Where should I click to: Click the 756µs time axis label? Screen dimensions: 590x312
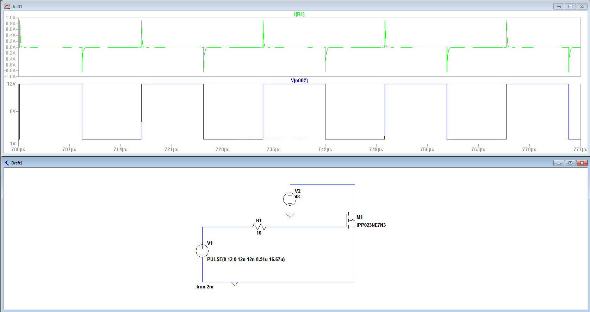[x=427, y=150]
